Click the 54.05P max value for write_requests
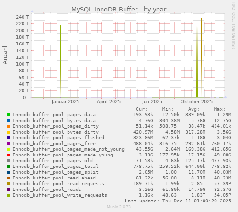This screenshot has height=212, width=238. [223, 195]
